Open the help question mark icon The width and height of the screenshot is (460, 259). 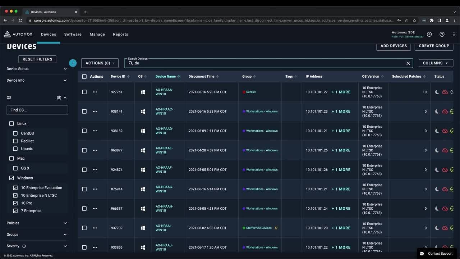(442, 35)
